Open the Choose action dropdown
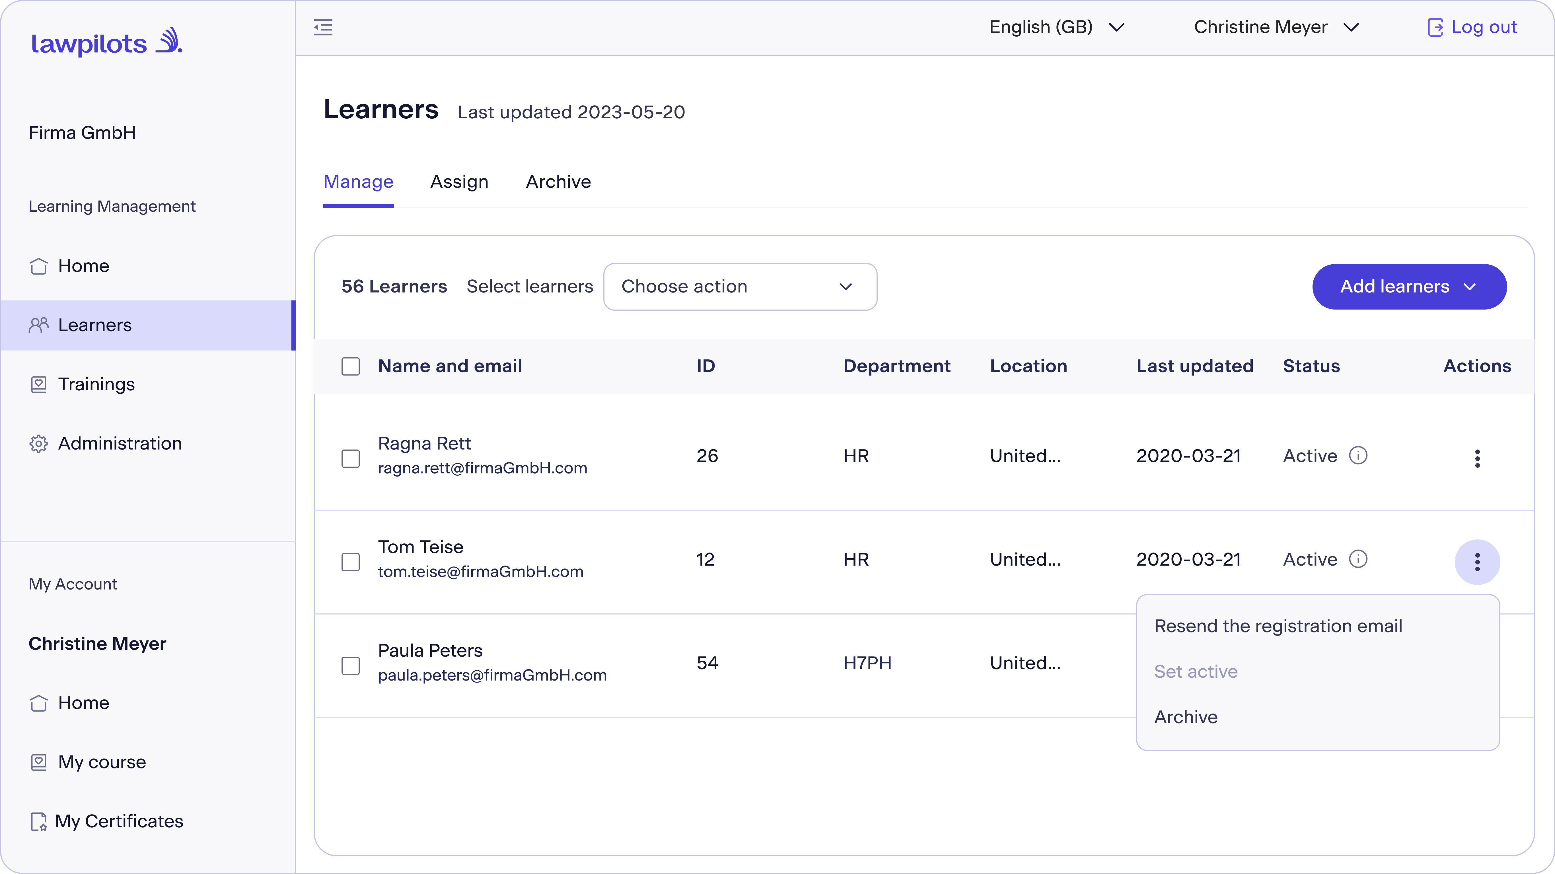The width and height of the screenshot is (1555, 874). tap(740, 287)
